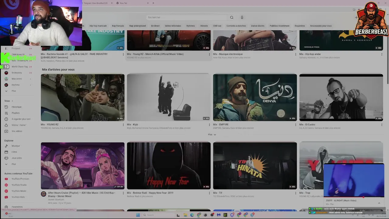
Task: Open the Mix - El Castro thumbnail
Action: pos(341,97)
